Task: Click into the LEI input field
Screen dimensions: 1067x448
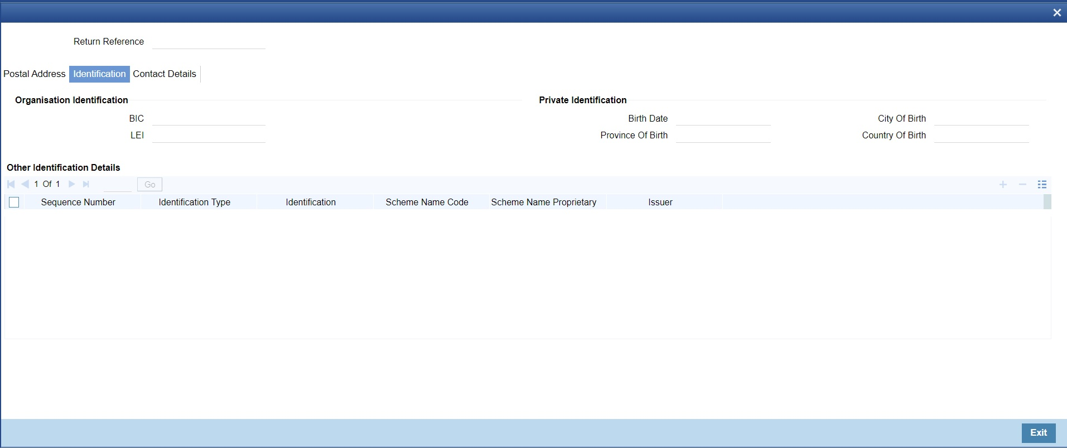Action: click(x=209, y=135)
